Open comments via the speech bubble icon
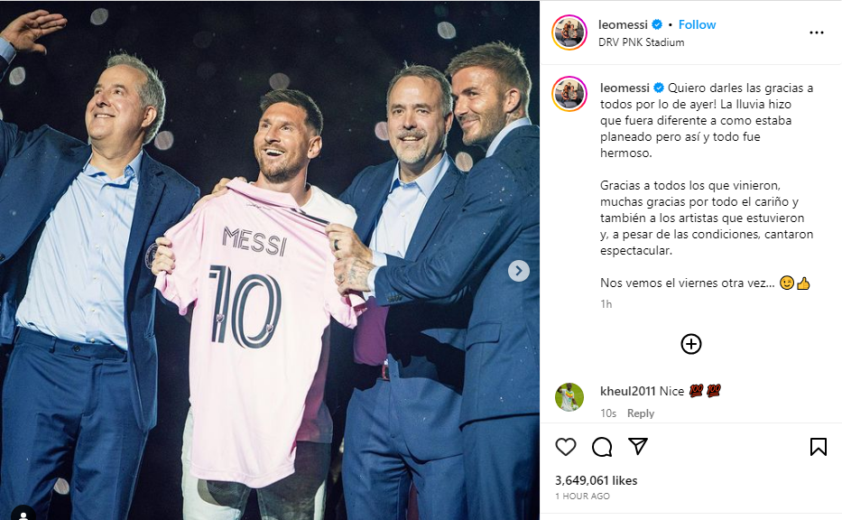The height and width of the screenshot is (520, 842). (602, 447)
